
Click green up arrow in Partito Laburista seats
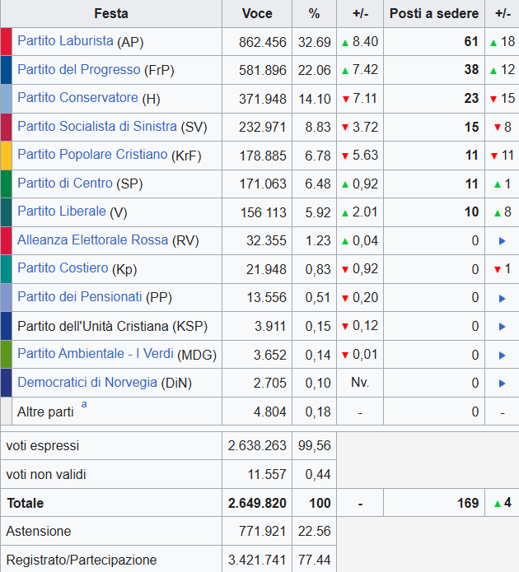[x=493, y=42]
